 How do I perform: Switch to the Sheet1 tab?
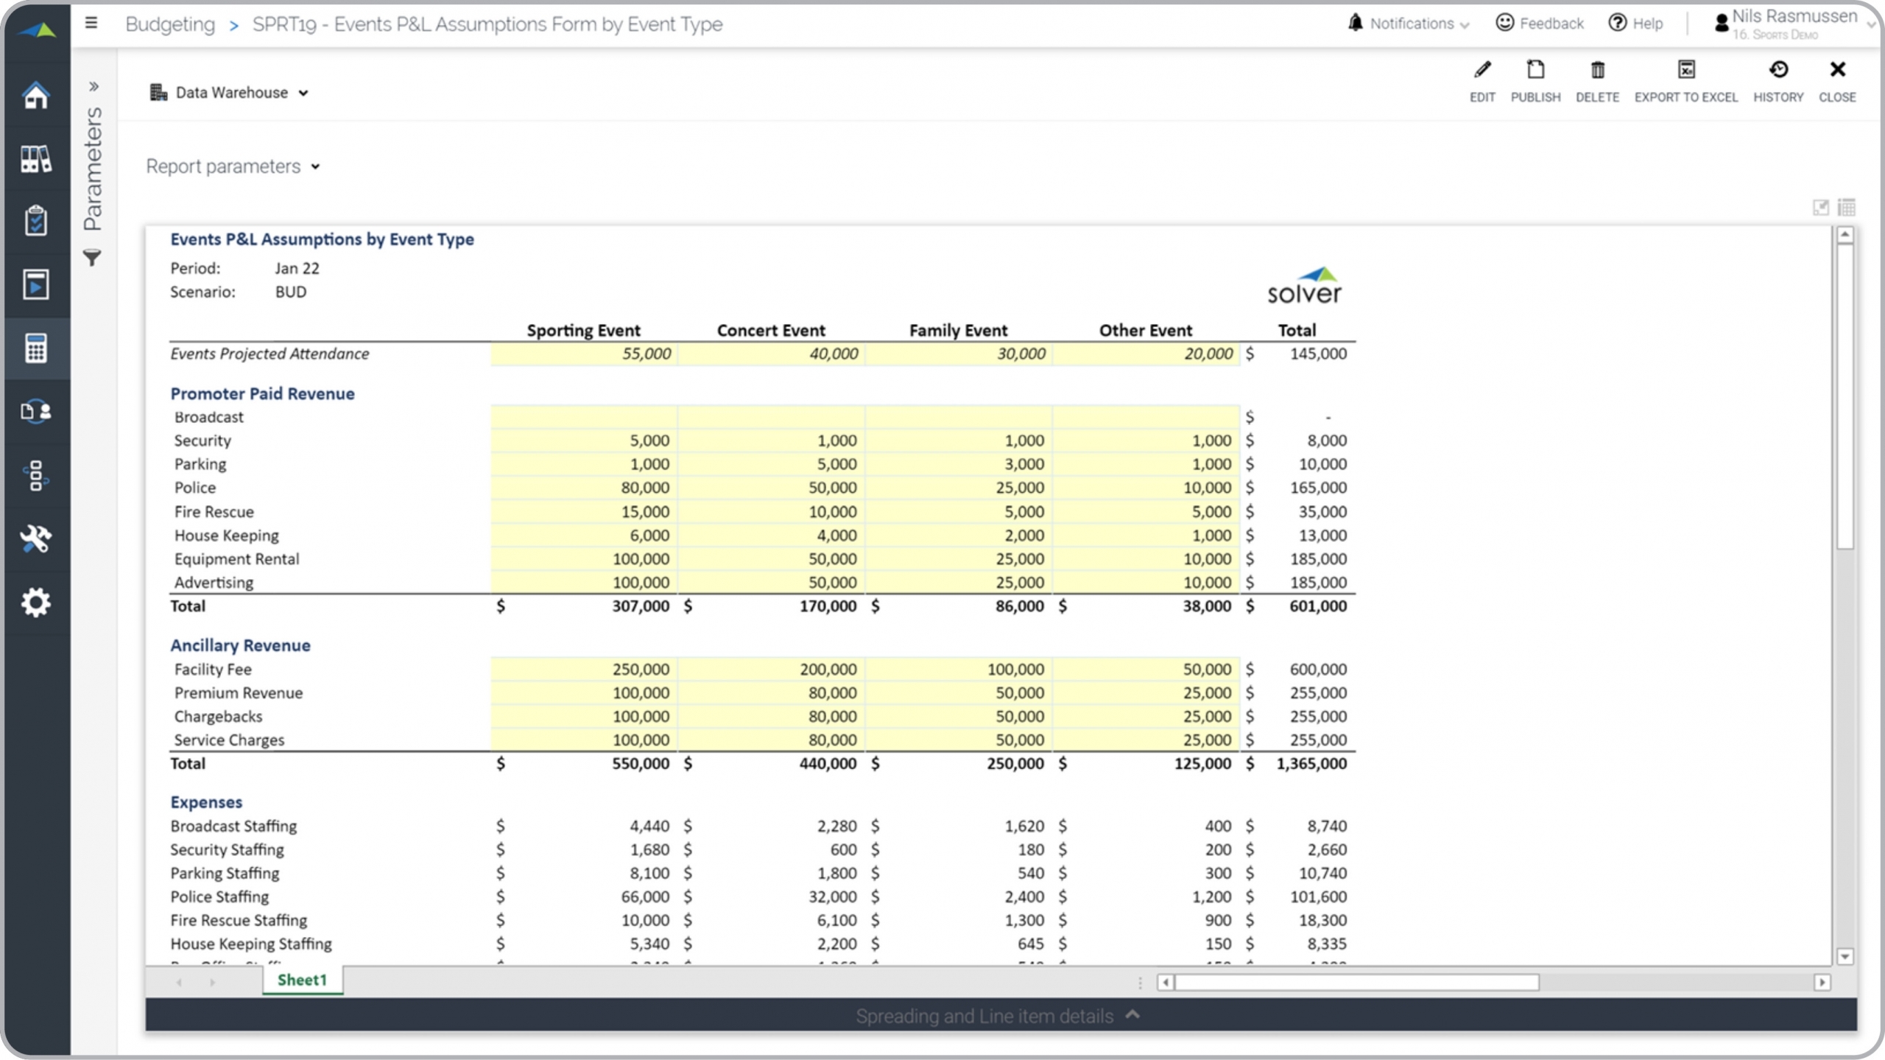[x=302, y=980]
